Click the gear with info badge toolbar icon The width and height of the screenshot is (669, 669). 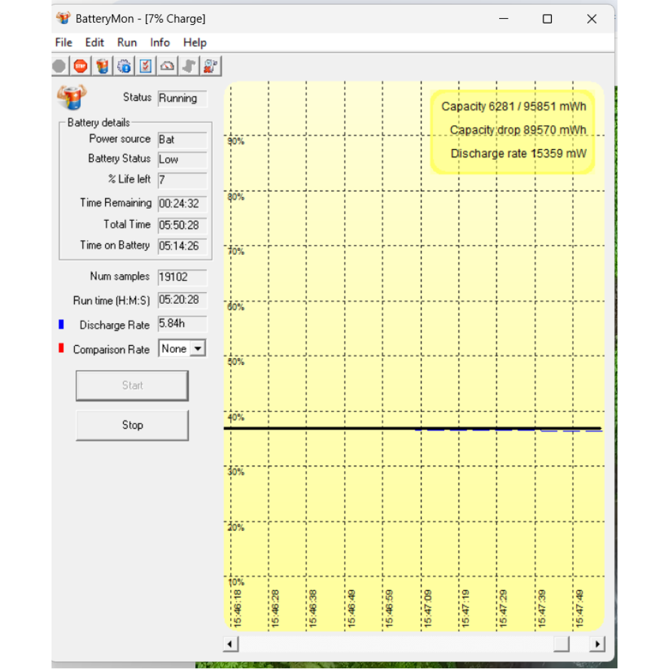click(x=124, y=66)
